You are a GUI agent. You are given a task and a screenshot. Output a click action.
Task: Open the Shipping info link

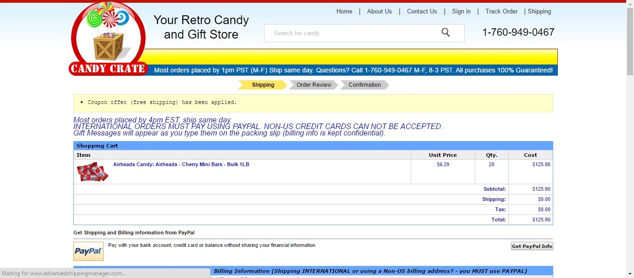pos(539,12)
